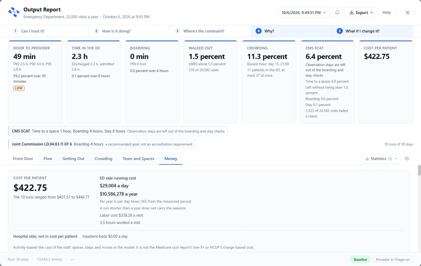Viewport: 421px width, 266px height.
Task: Switch to the Front Door tab
Action: 23,158
